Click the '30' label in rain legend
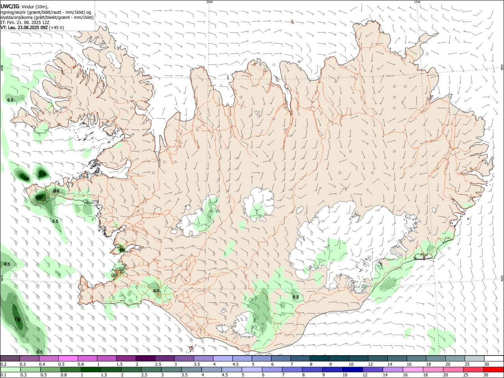Viewport: 504px width, 378px height. tap(487, 375)
